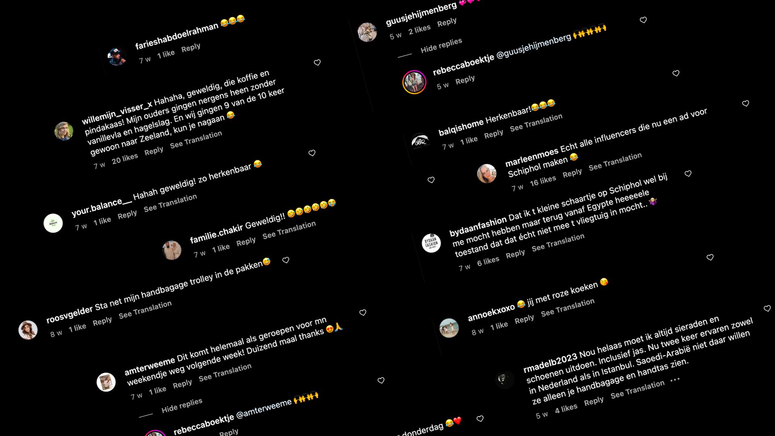Heart the roosvgelder trolley comment
Viewport: 775px width, 436px height.
[x=363, y=312]
